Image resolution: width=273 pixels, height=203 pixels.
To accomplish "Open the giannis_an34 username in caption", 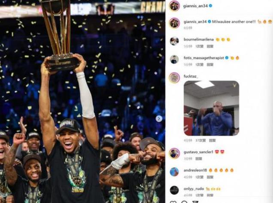I will 195,22.
